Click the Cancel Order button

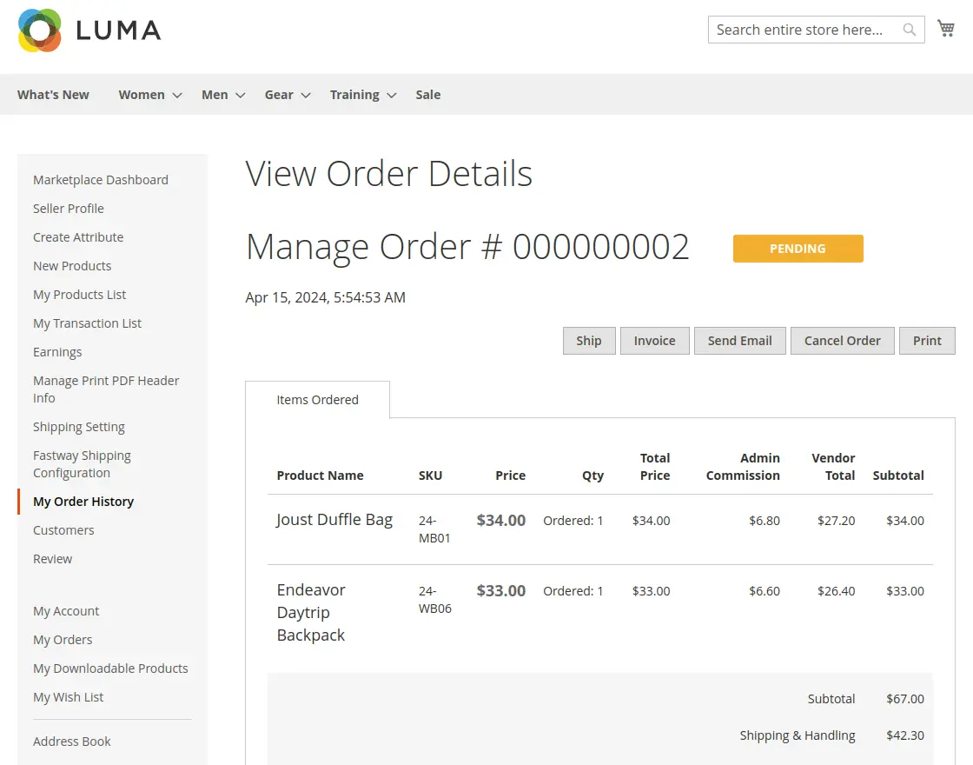pyautogui.click(x=842, y=341)
